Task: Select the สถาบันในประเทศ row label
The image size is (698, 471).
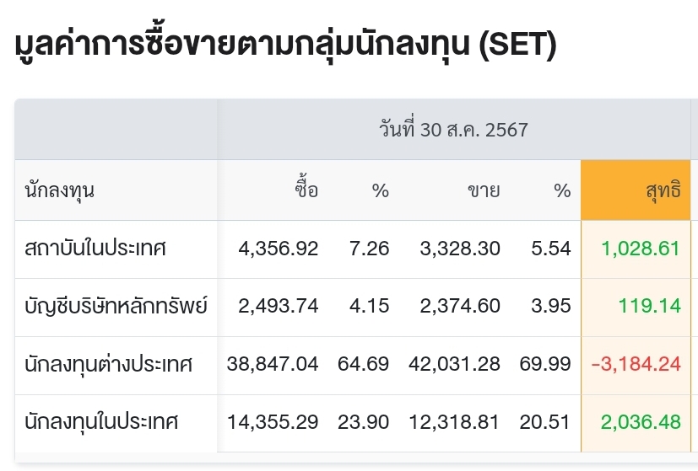Action: pos(96,249)
